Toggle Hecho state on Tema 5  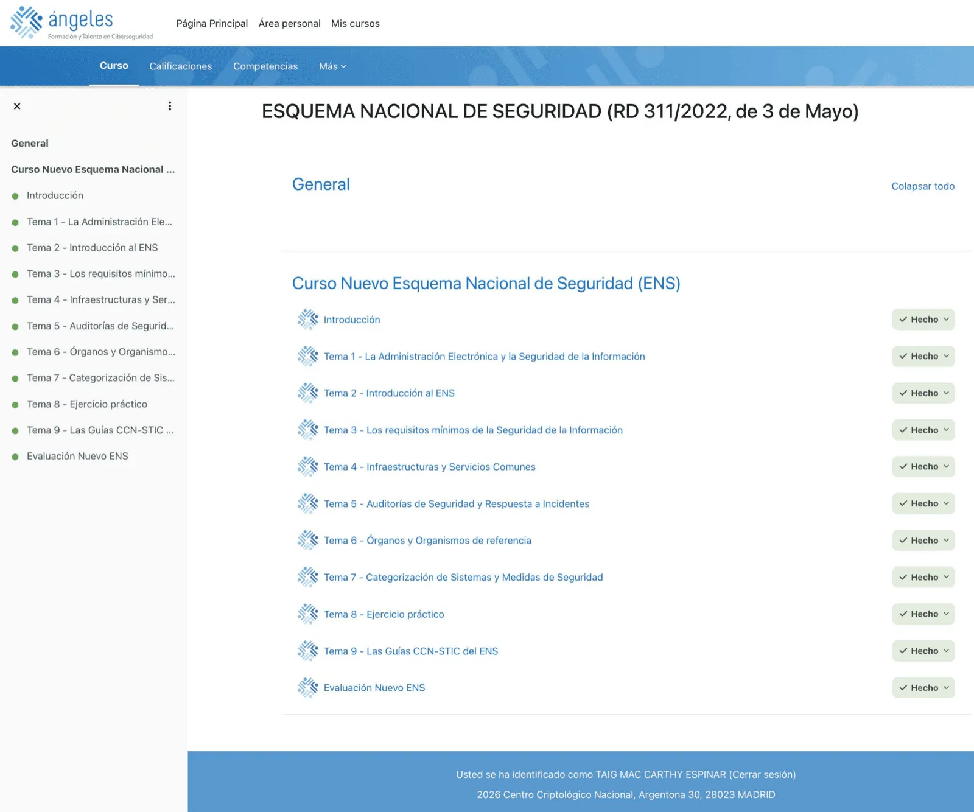pyautogui.click(x=923, y=503)
